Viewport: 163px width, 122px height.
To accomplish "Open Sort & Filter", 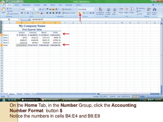I will (149, 11).
